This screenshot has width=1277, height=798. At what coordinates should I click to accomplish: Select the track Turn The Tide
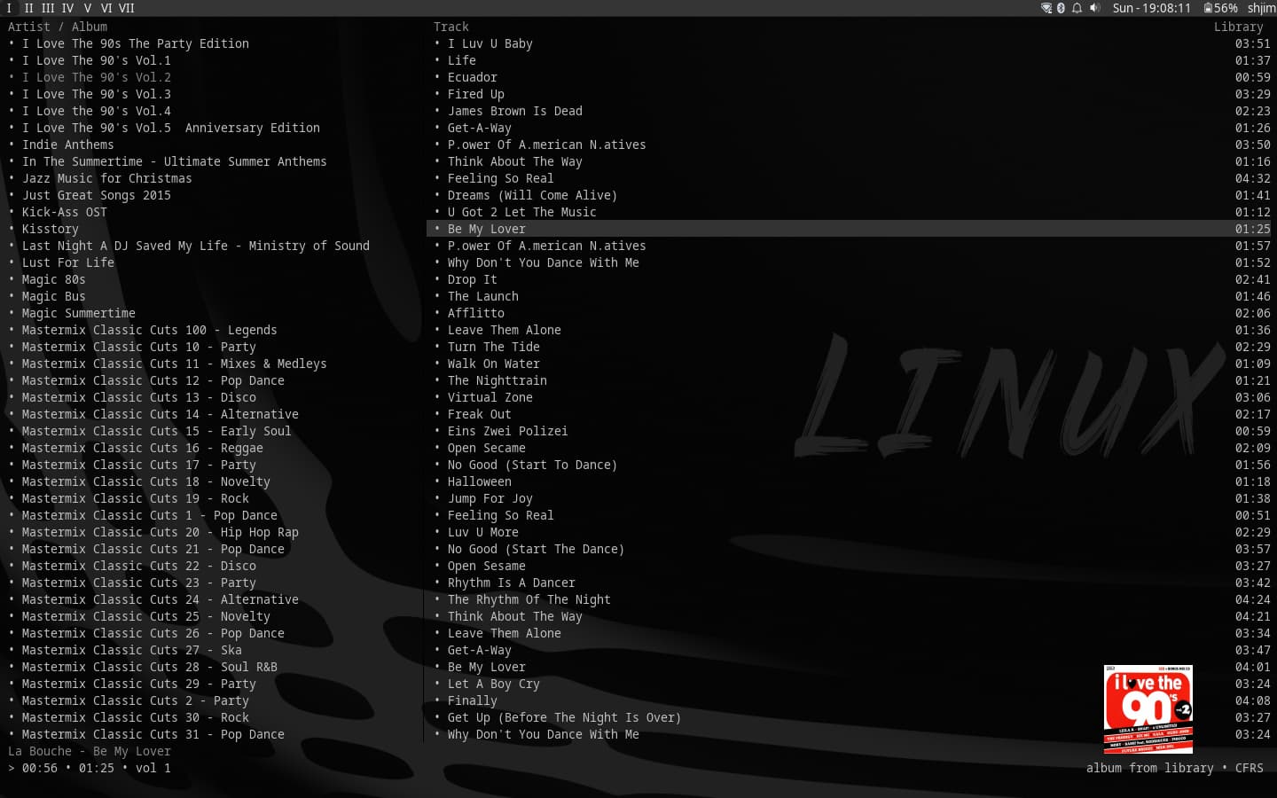pyautogui.click(x=494, y=347)
